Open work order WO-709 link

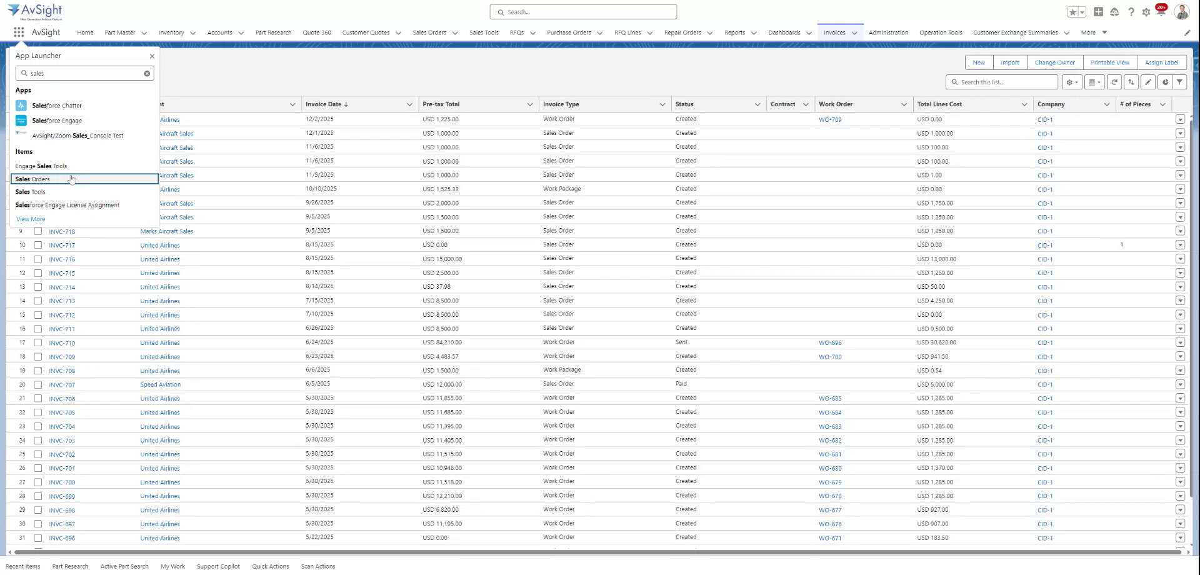click(830, 119)
